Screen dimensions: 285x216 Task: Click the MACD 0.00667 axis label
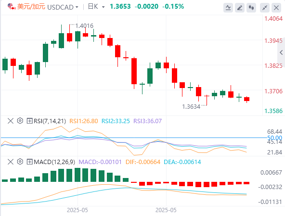click(x=271, y=172)
